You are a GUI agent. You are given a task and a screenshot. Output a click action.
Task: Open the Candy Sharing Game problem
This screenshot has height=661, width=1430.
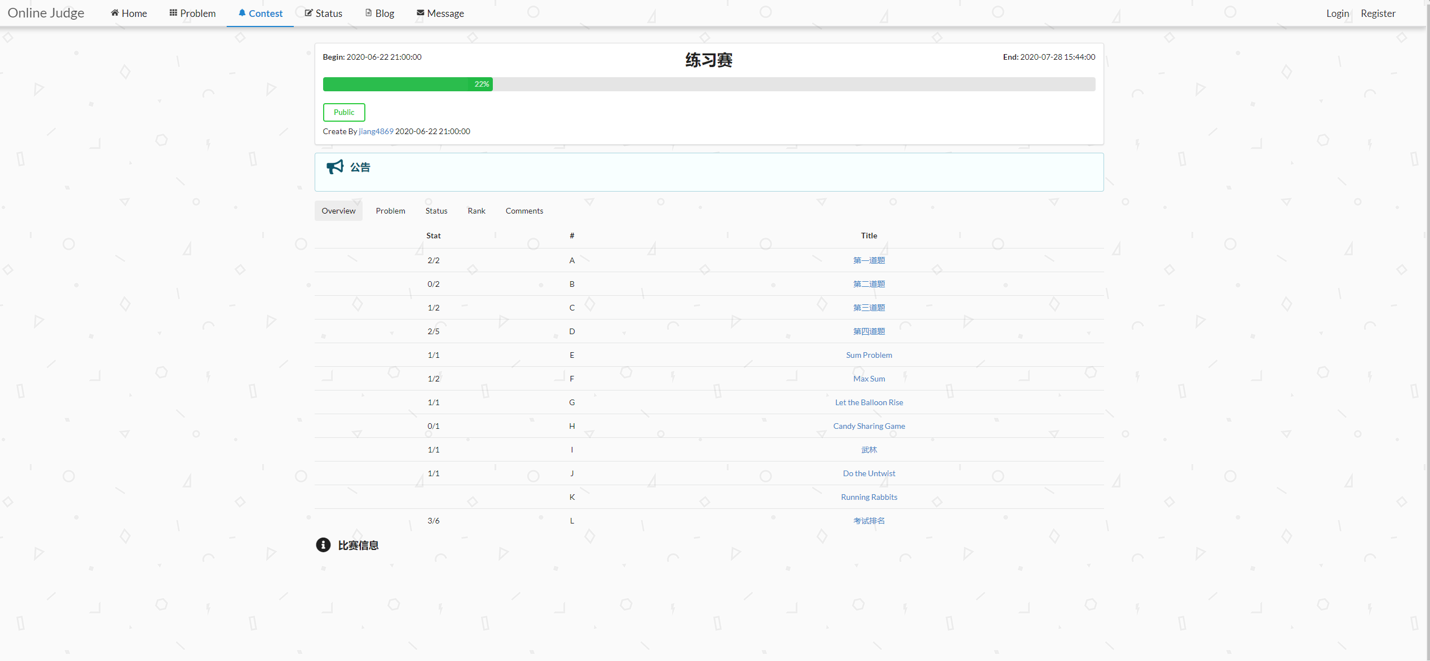(868, 426)
